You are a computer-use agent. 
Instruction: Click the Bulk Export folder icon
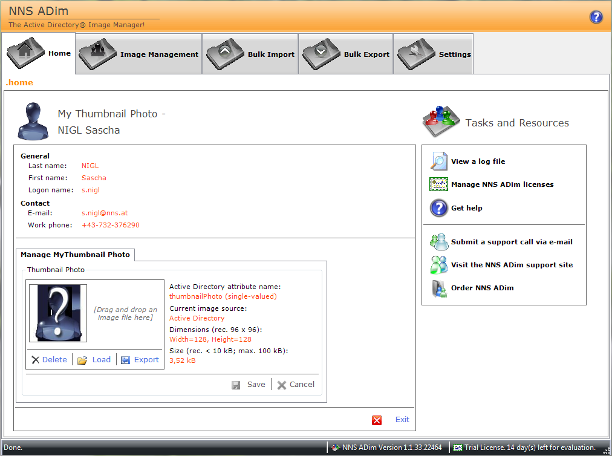(x=321, y=54)
